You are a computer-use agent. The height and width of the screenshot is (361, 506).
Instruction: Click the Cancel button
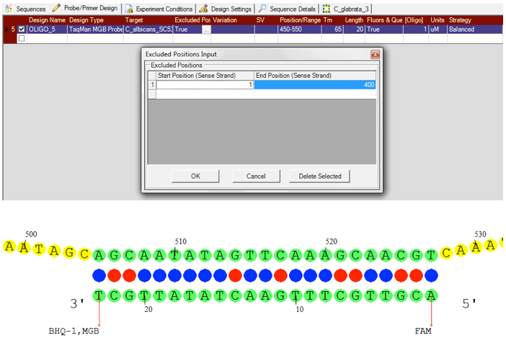click(x=256, y=176)
